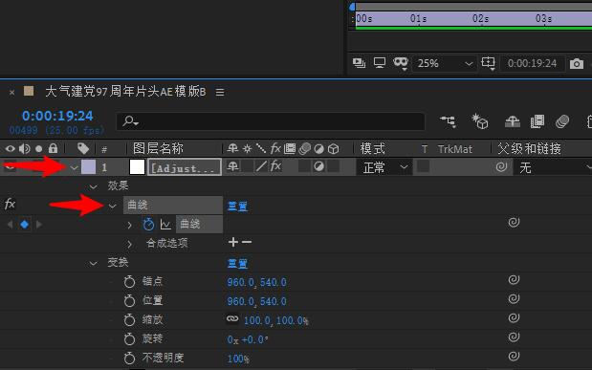Collapse the 效果 group

point(93,186)
